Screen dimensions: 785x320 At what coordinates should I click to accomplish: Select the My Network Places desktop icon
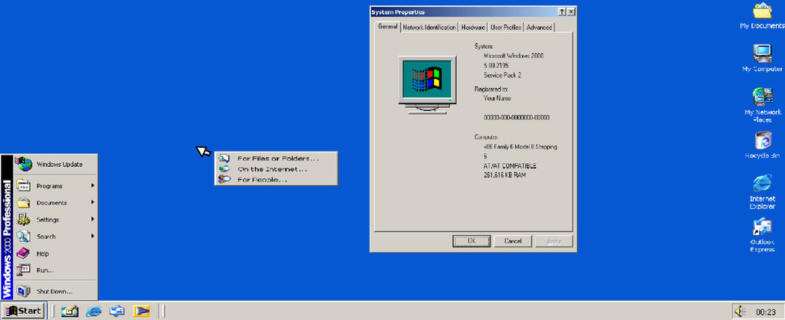[763, 105]
